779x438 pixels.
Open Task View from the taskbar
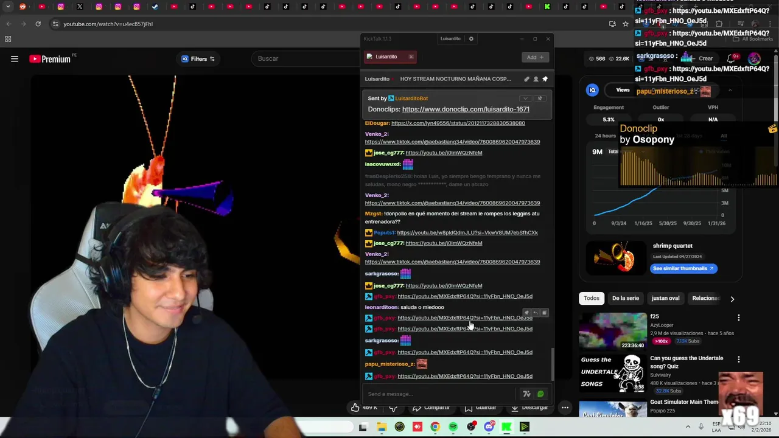(363, 427)
